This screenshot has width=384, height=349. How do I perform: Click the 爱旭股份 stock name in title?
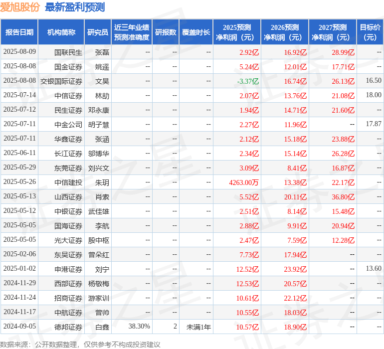pos(20,7)
